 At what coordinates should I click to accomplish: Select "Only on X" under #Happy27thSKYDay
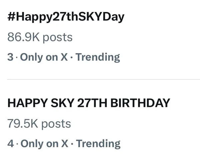click(x=44, y=57)
